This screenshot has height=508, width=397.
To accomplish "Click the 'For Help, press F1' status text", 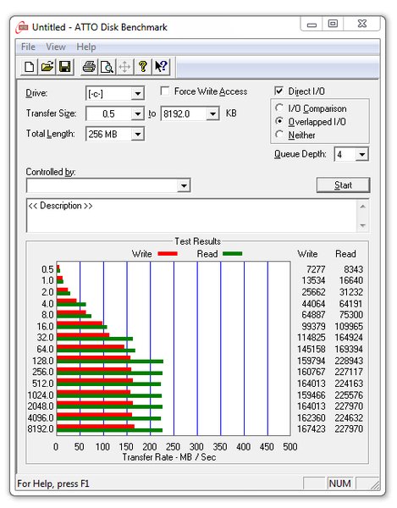I will pos(53,483).
